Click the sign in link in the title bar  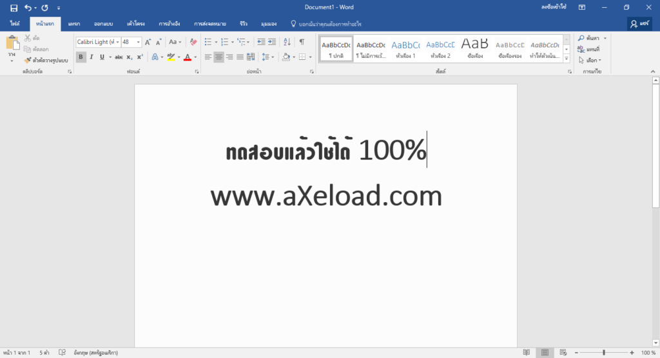tap(554, 7)
